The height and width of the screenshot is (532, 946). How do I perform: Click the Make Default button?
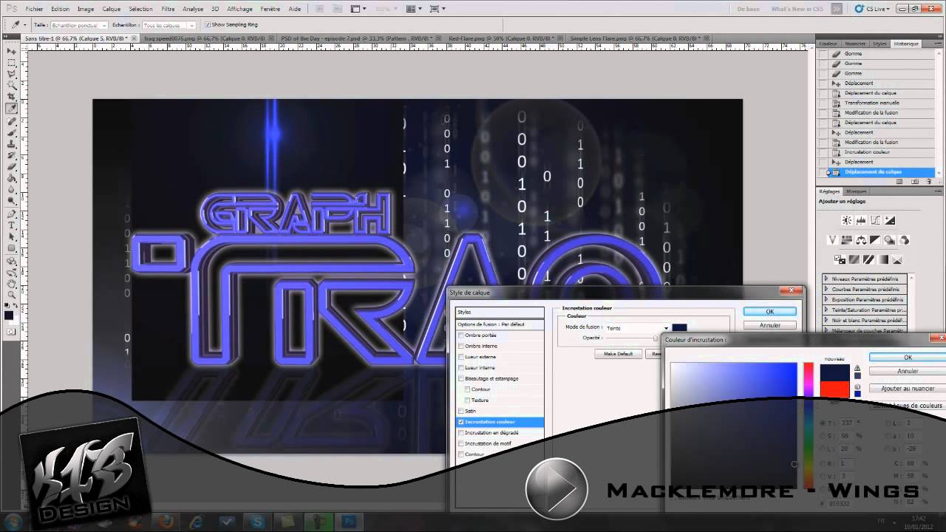coord(618,354)
